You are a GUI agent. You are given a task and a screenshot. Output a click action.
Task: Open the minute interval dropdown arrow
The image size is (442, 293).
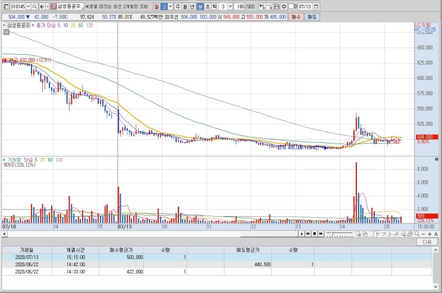[x=170, y=6]
